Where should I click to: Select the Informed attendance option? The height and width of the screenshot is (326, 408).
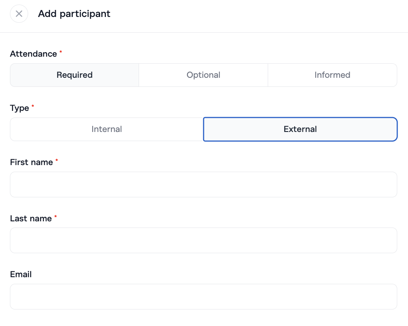332,75
